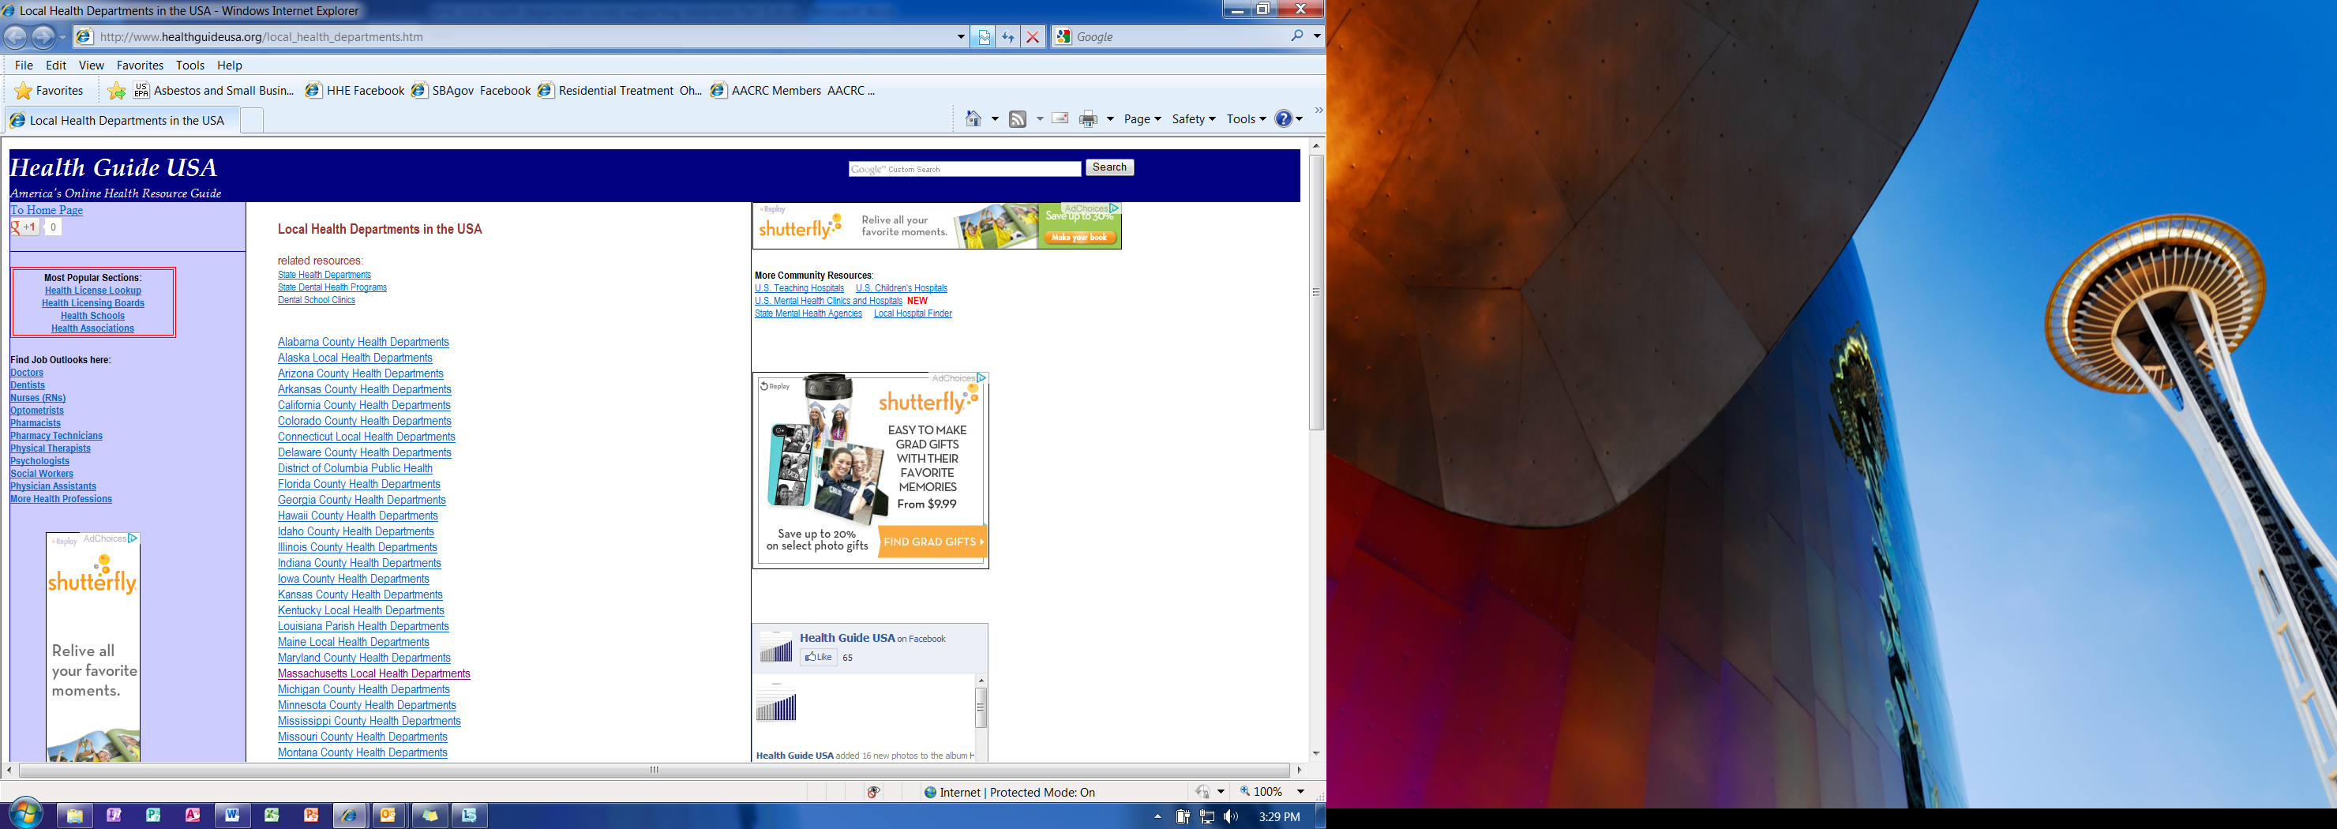Open the address bar autocomplete dropdown arrow
This screenshot has width=2337, height=829.
(x=961, y=37)
